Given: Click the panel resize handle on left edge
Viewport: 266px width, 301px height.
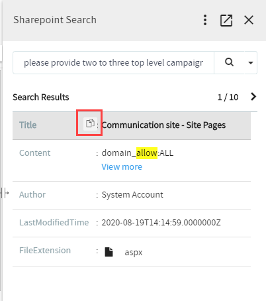Looking at the screenshot, I should [5, 193].
